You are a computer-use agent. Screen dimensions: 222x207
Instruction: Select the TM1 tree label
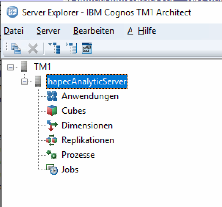tap(42, 66)
